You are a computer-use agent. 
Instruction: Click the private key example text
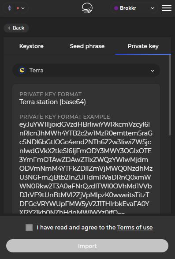point(86,168)
